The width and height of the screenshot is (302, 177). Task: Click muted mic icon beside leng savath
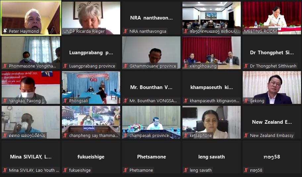tap(186, 170)
